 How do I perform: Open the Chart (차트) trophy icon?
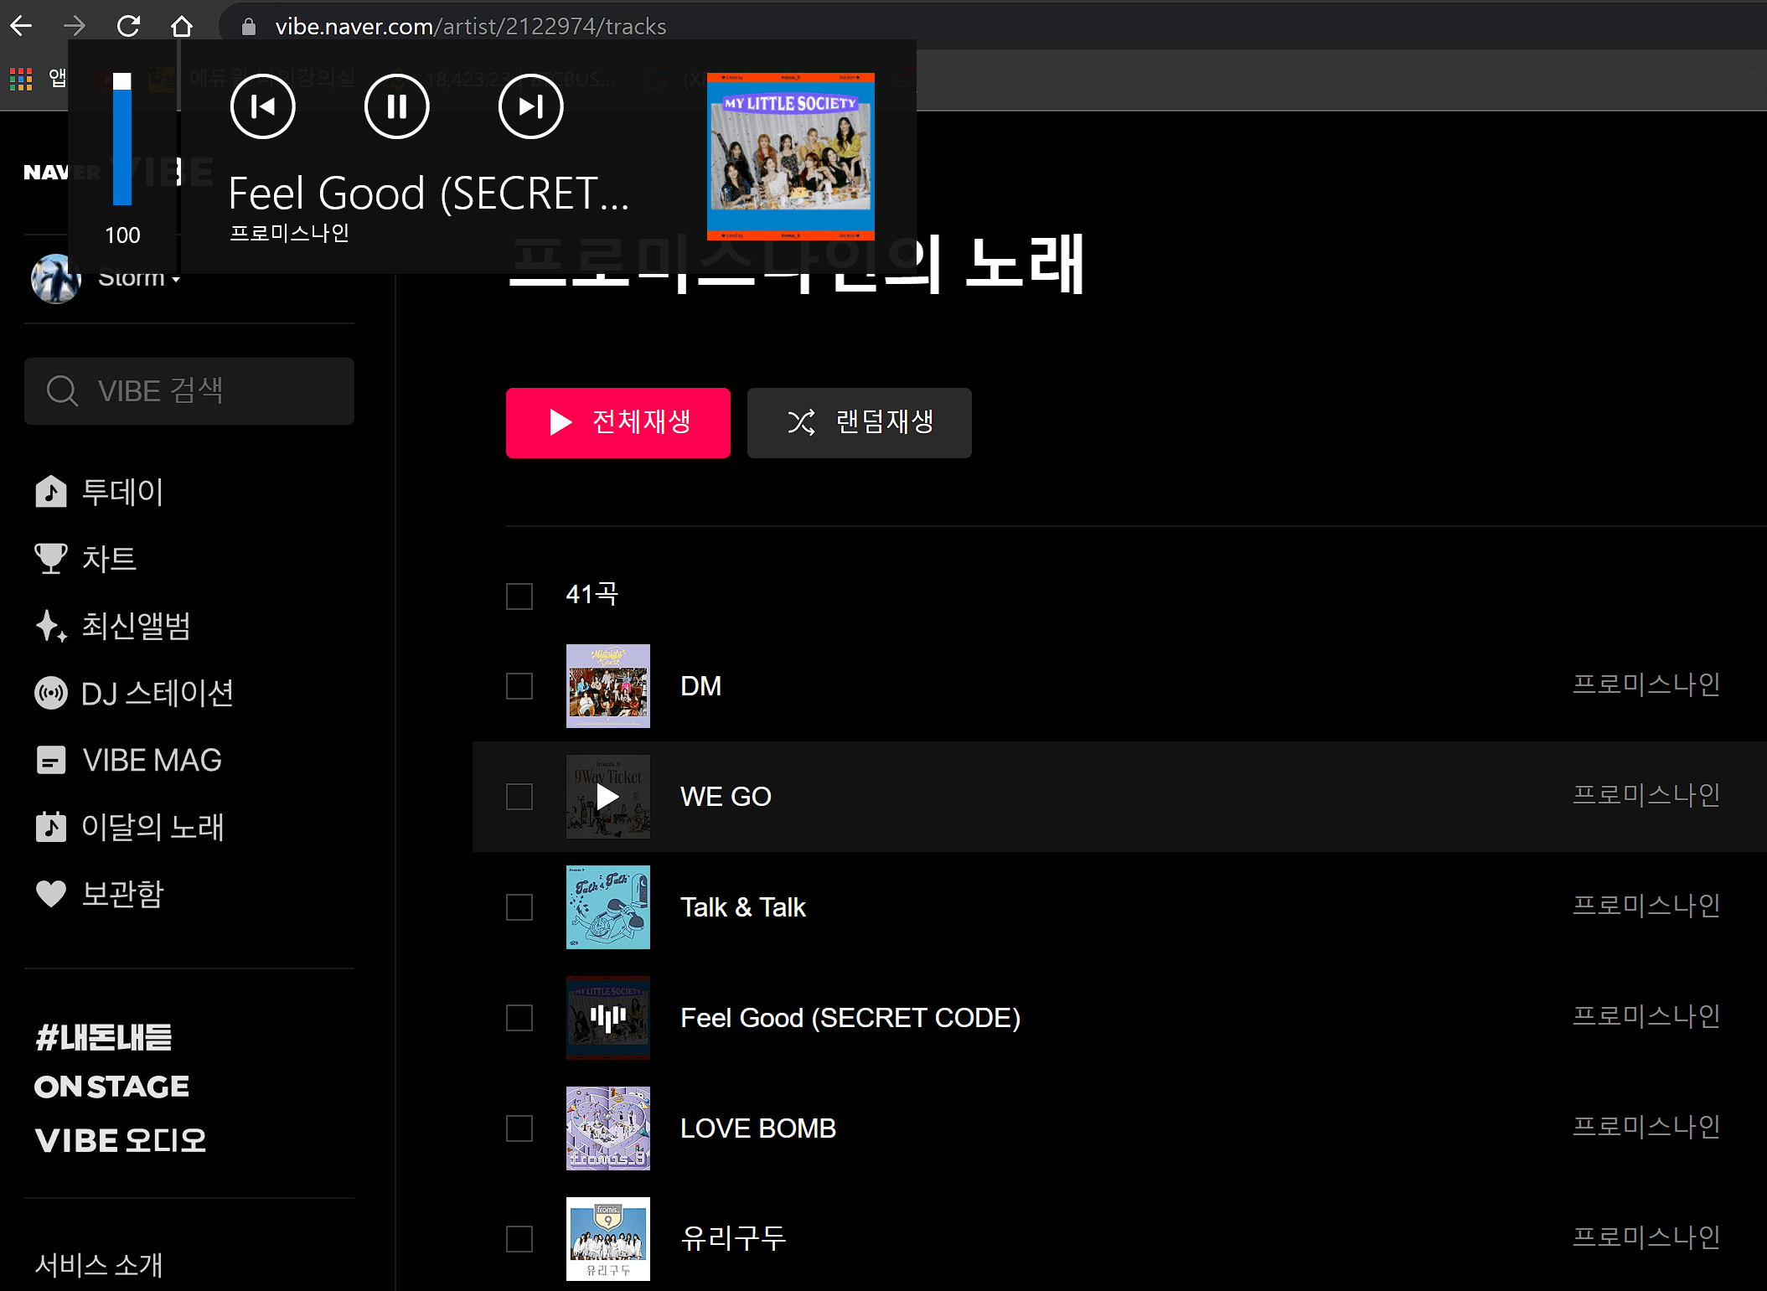51,559
